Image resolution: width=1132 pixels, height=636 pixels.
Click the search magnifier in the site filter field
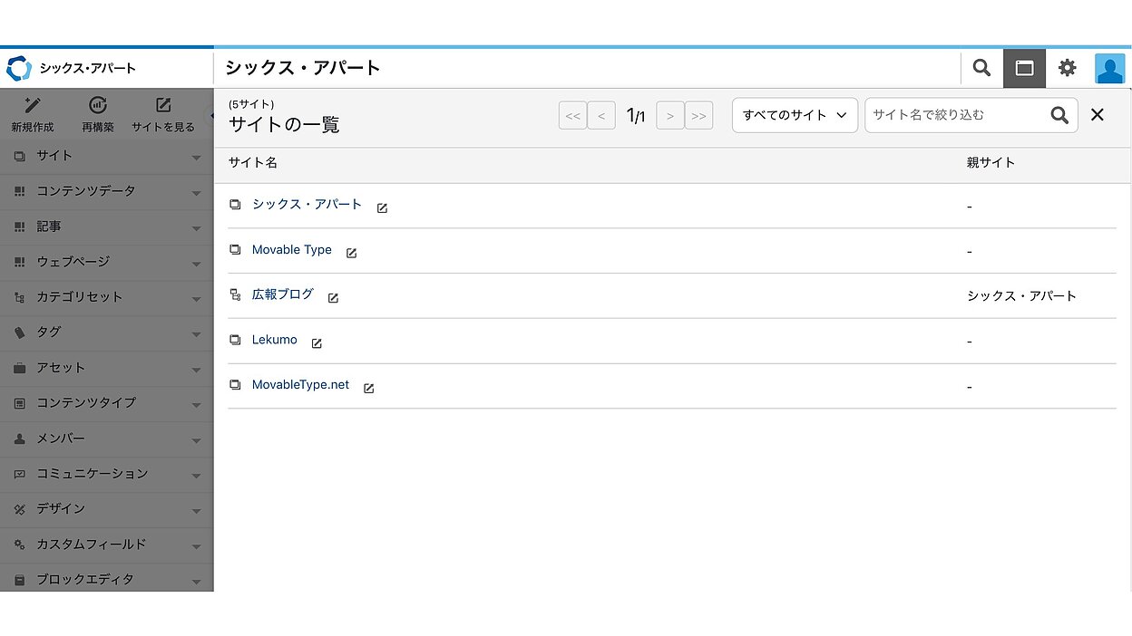point(1059,115)
